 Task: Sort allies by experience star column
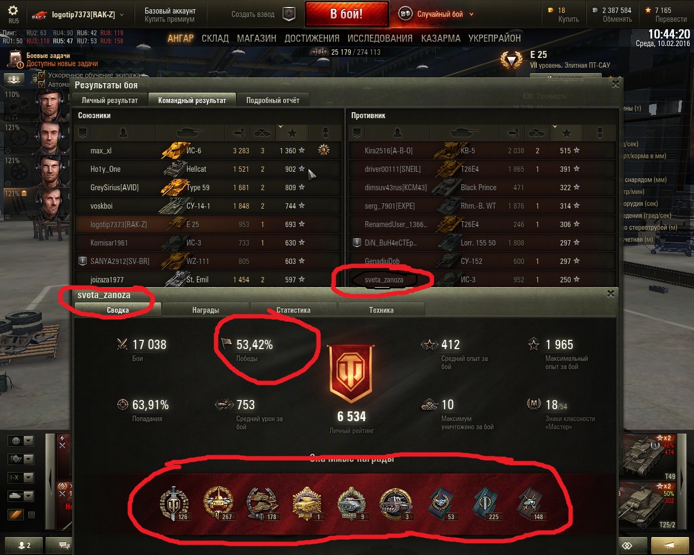pos(292,133)
